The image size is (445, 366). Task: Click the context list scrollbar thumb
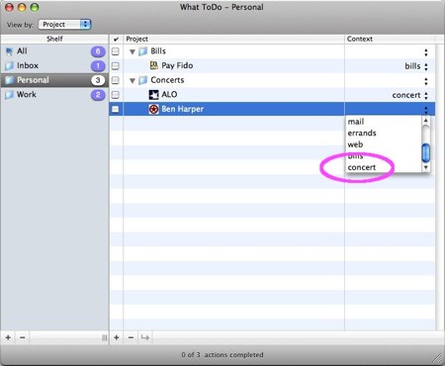pyautogui.click(x=426, y=152)
